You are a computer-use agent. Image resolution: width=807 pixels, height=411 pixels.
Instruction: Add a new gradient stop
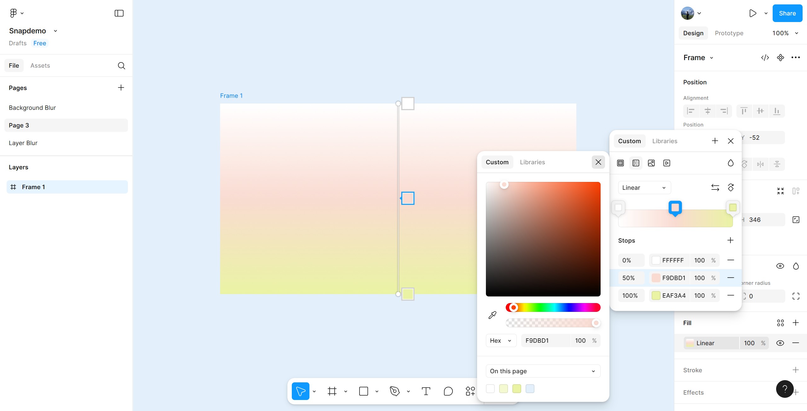pyautogui.click(x=730, y=240)
